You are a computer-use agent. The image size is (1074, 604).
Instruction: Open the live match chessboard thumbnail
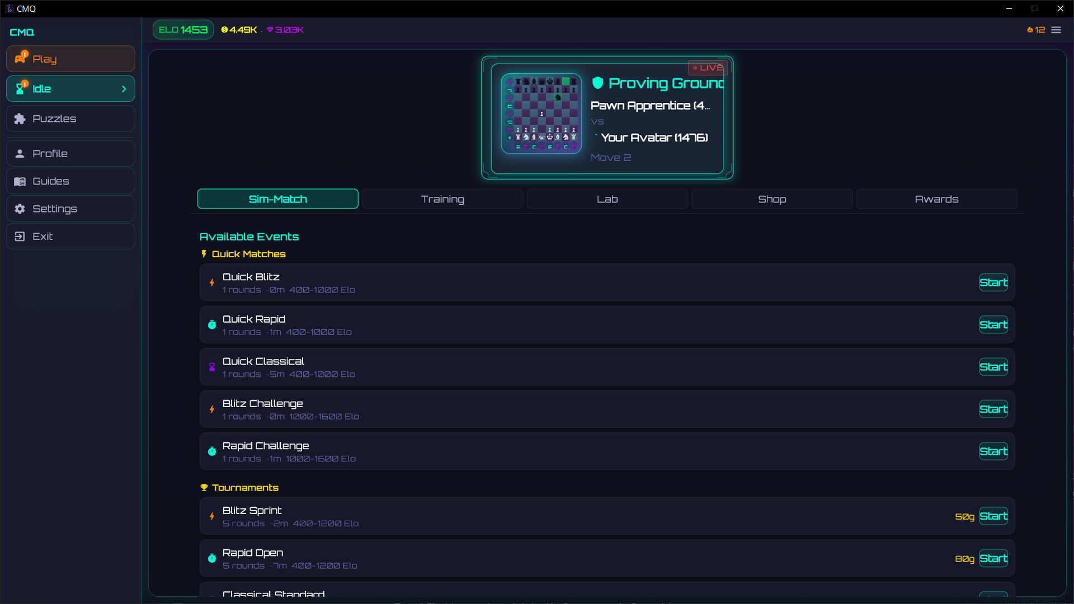[x=541, y=114]
